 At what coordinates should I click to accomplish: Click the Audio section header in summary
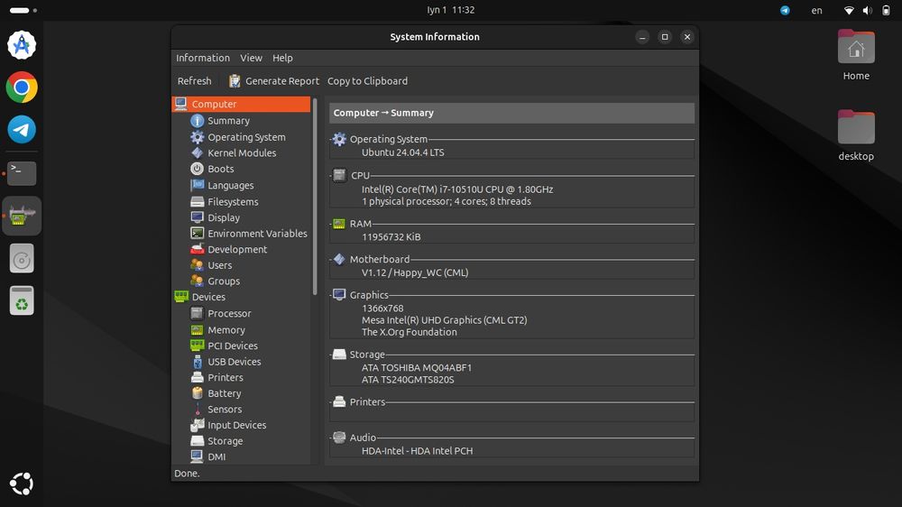[363, 438]
